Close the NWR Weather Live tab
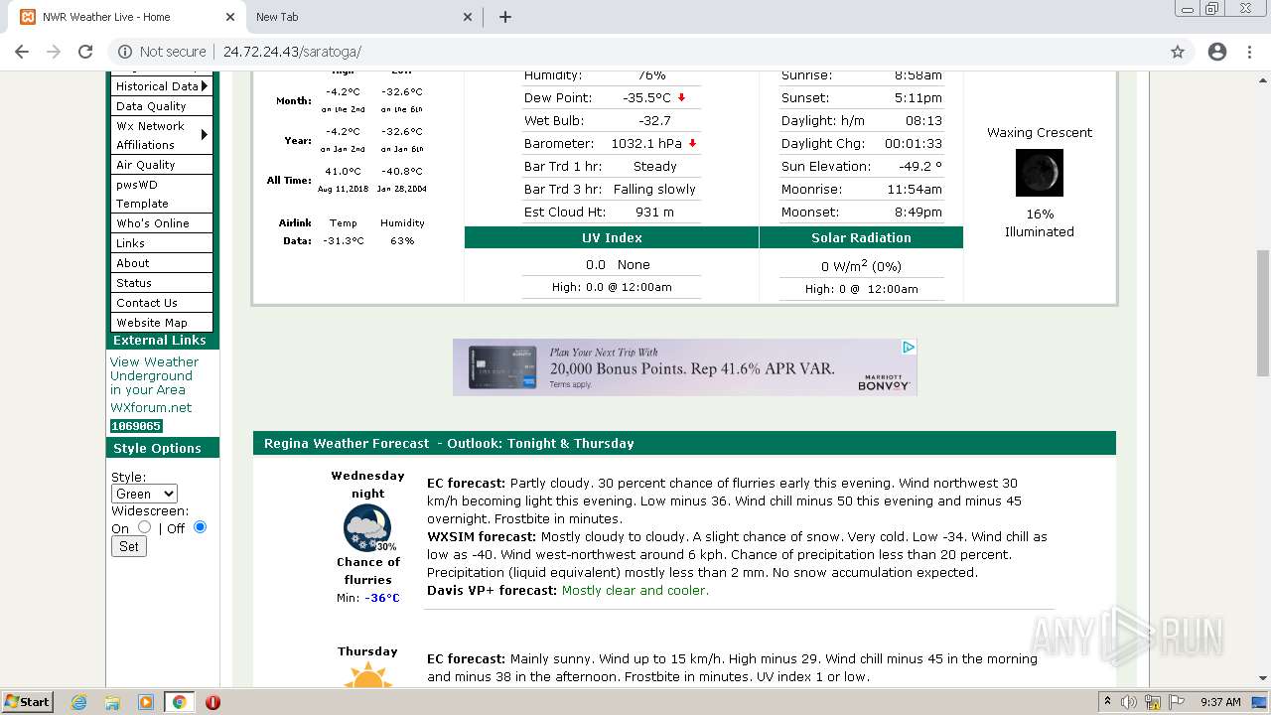The height and width of the screenshot is (715, 1271). (229, 17)
